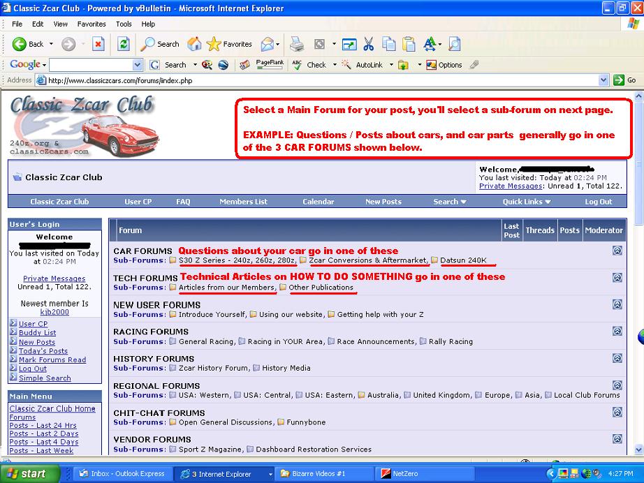
Task: Open the Datsun 240K sub-forum
Action: [463, 260]
